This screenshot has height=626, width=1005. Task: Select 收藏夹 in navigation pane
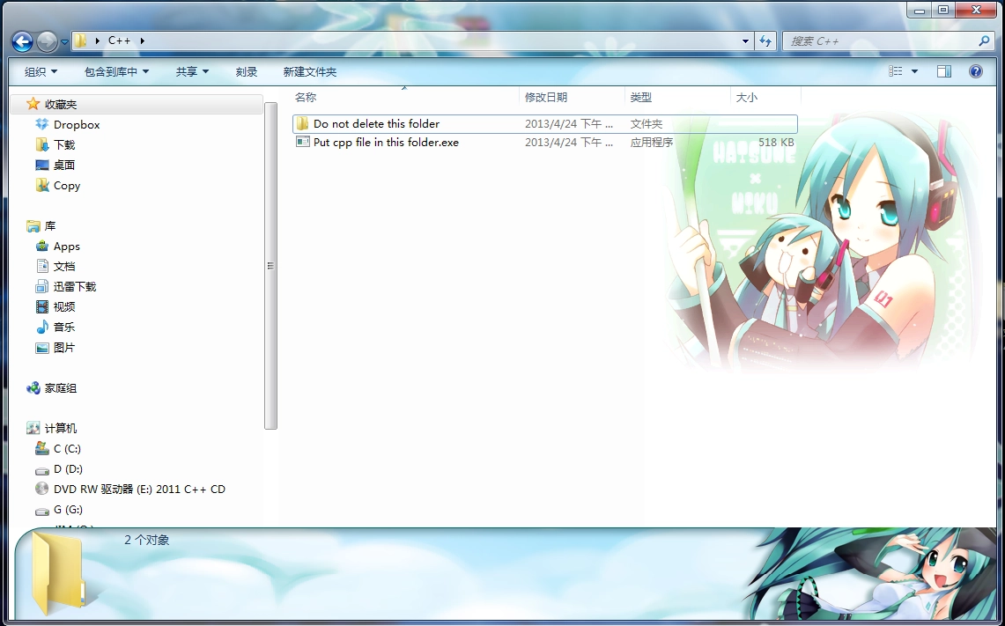click(x=60, y=104)
